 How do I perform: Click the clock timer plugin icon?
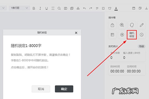(x=142, y=35)
